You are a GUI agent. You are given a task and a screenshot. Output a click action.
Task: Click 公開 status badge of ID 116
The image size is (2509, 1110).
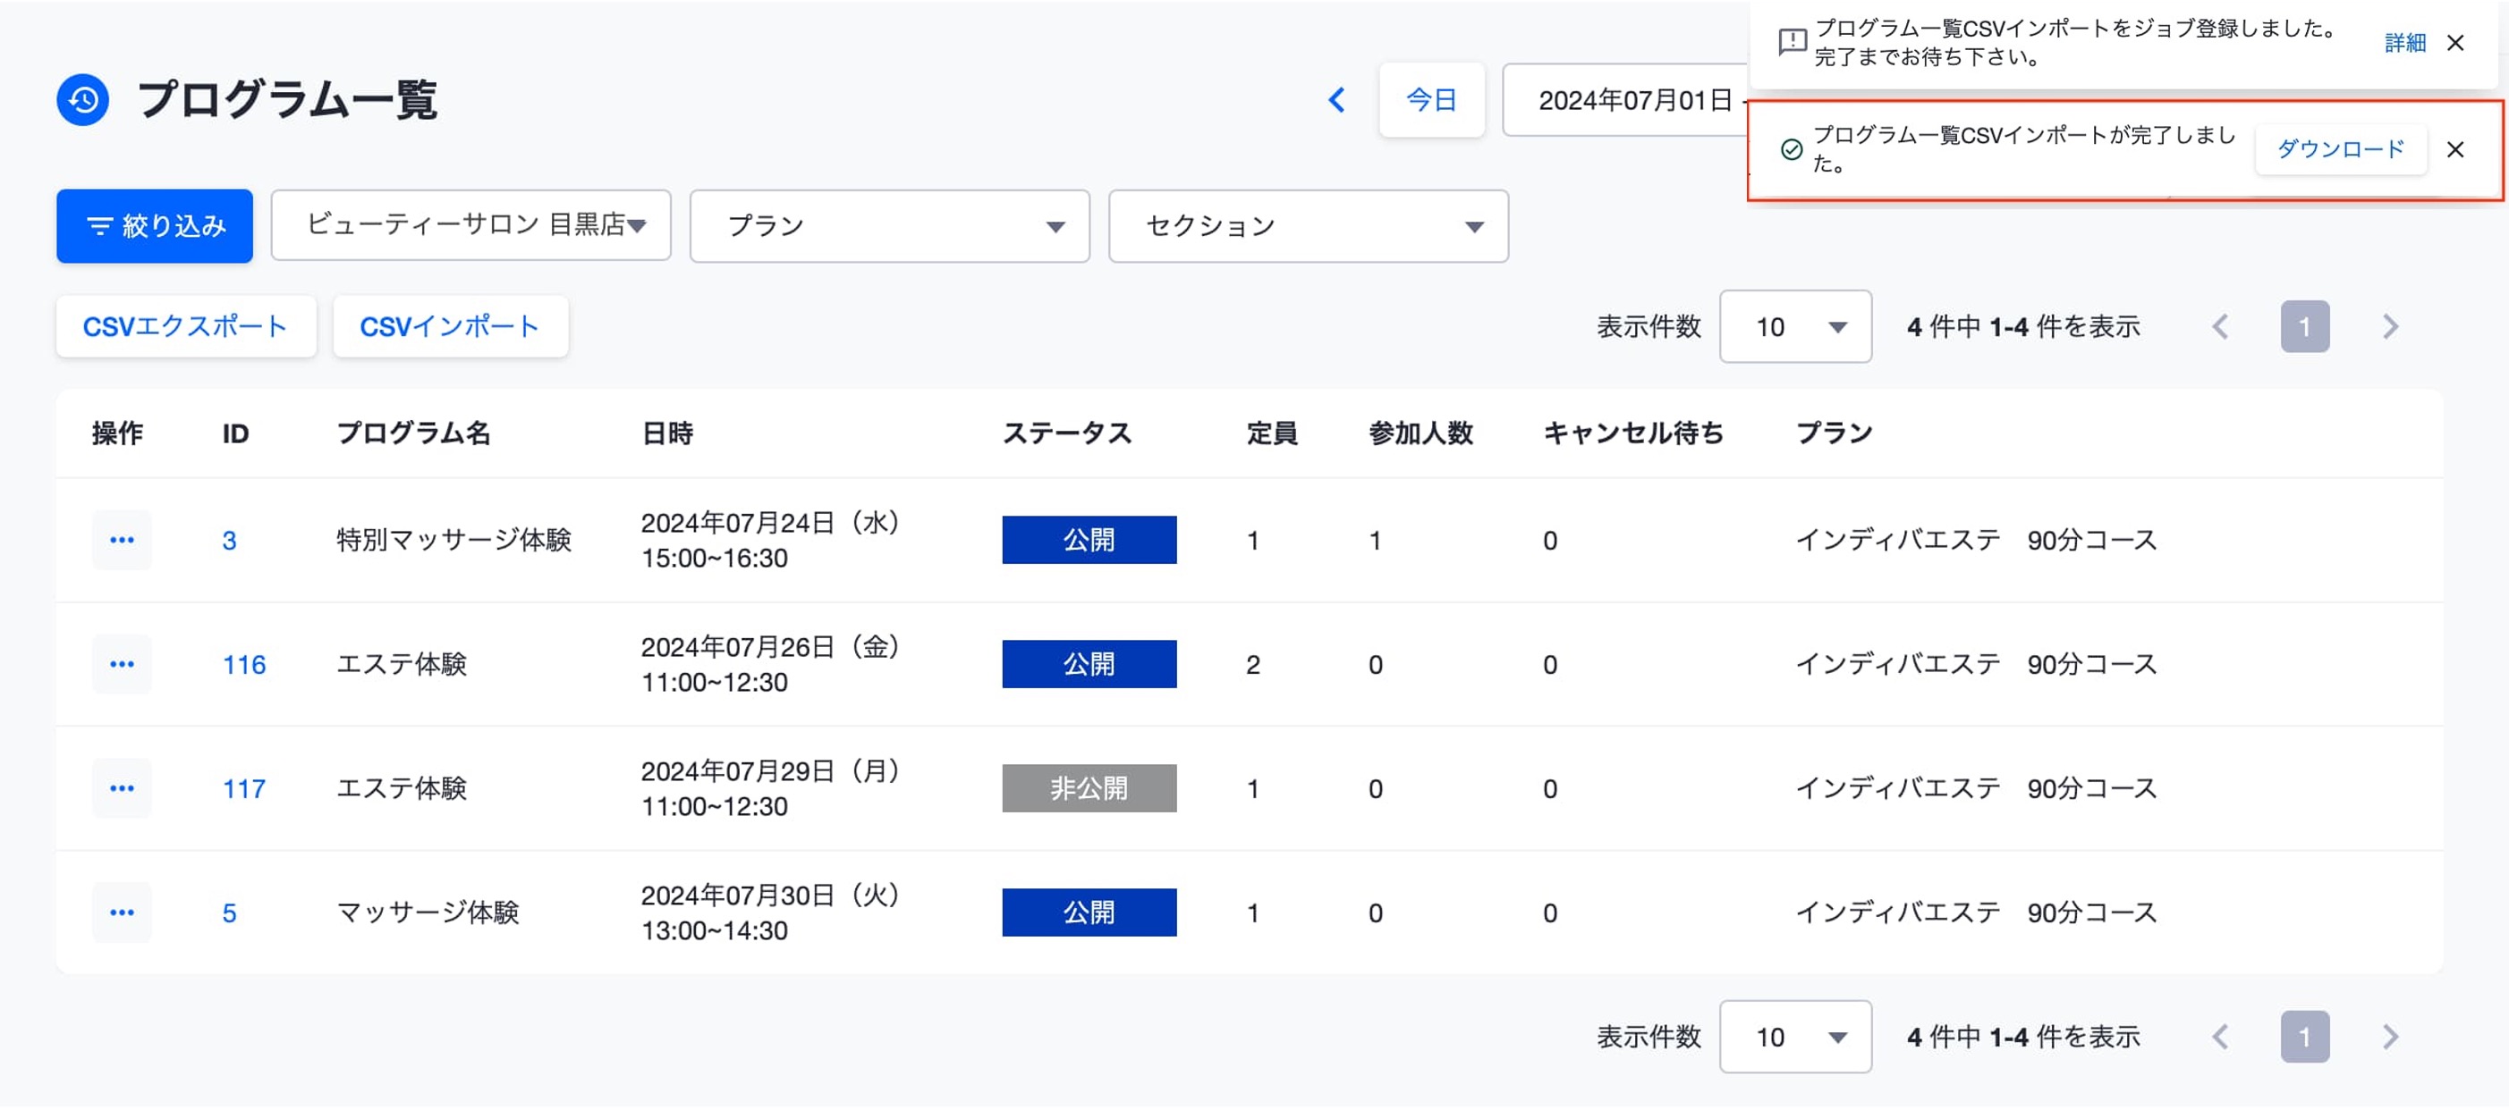[1089, 666]
